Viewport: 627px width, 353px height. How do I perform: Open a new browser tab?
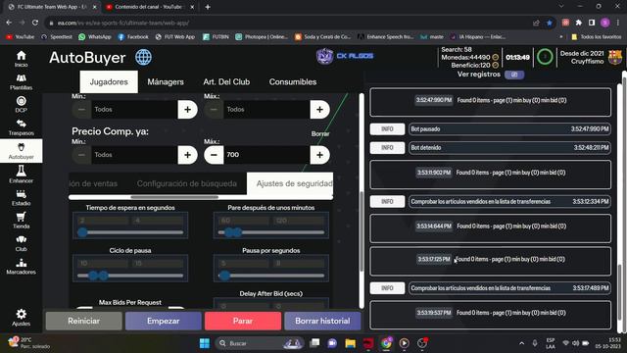coord(208,7)
